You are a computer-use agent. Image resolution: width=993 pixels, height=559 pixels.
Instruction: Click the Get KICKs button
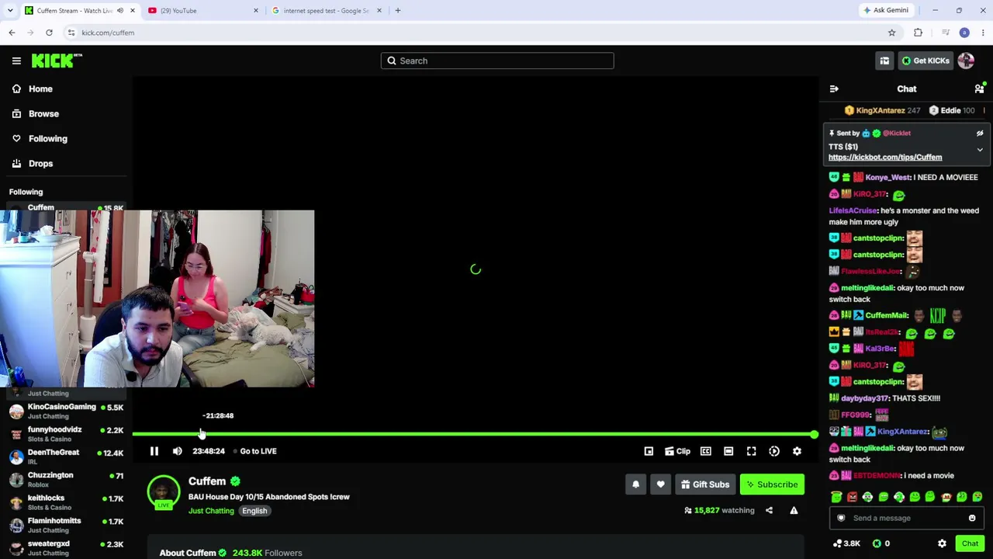pos(925,61)
